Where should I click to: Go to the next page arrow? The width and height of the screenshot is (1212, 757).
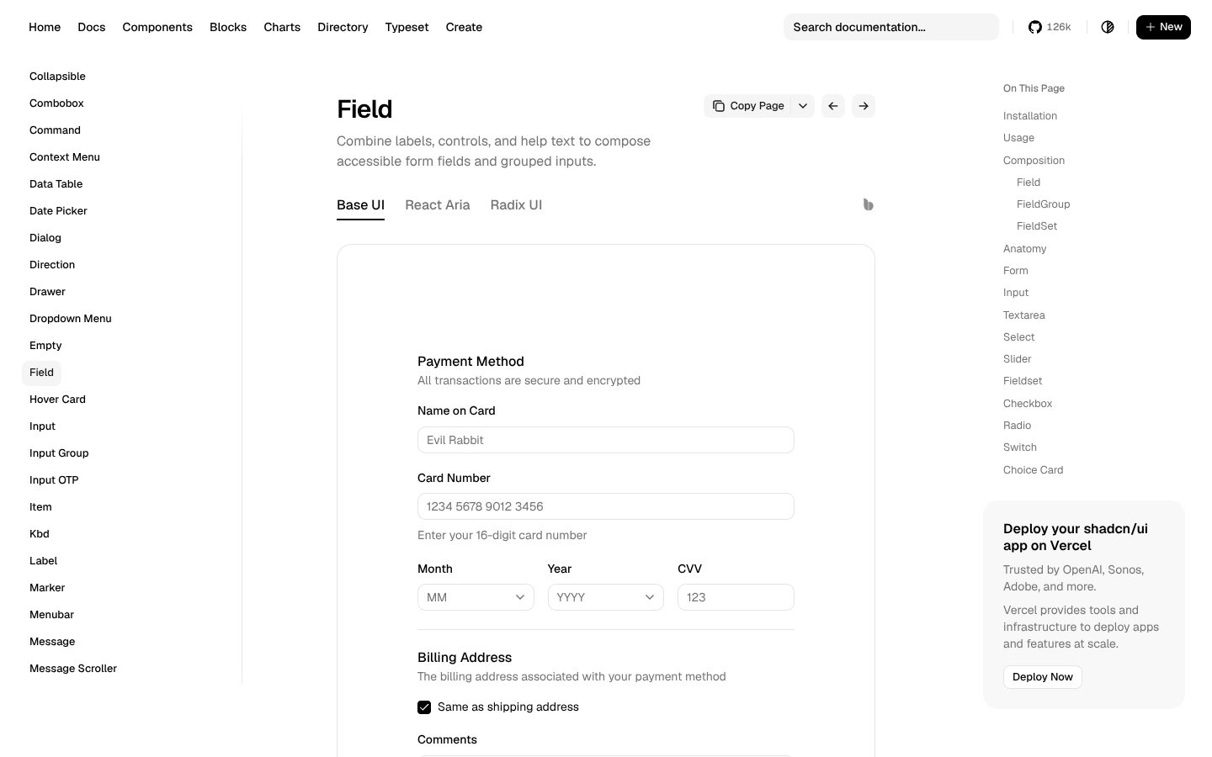click(x=864, y=106)
